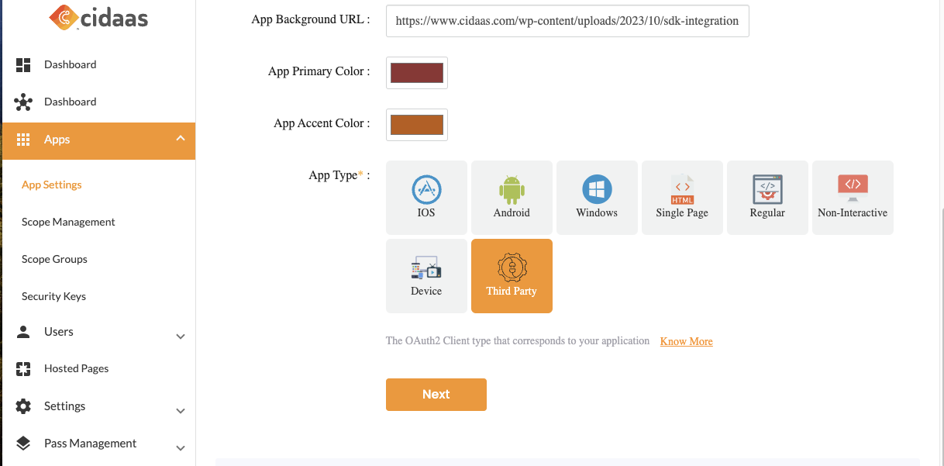This screenshot has height=466, width=944.
Task: Select the IOS app type tile
Action: (426, 198)
